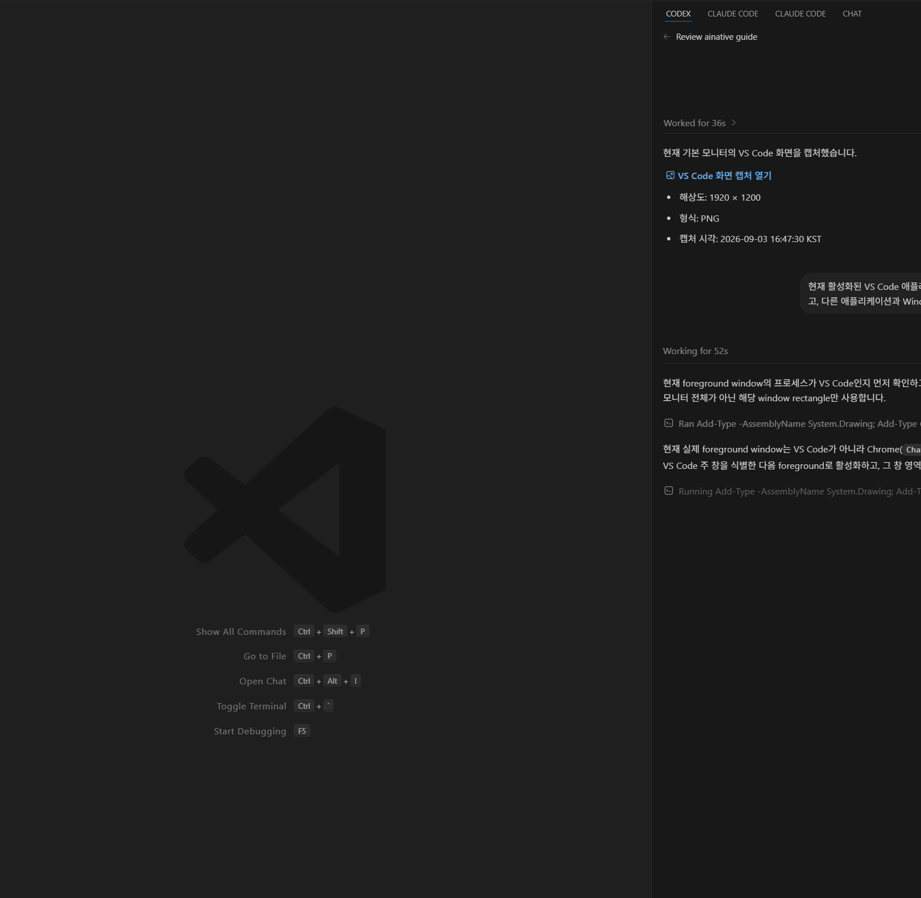The image size is (921, 898).
Task: Click the 해상도: 1920 × 1200 bullet
Action: point(720,197)
